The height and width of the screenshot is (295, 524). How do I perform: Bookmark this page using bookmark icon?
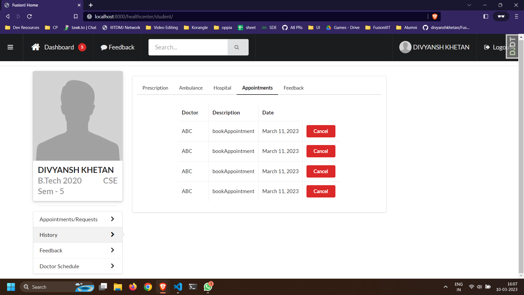(76, 17)
